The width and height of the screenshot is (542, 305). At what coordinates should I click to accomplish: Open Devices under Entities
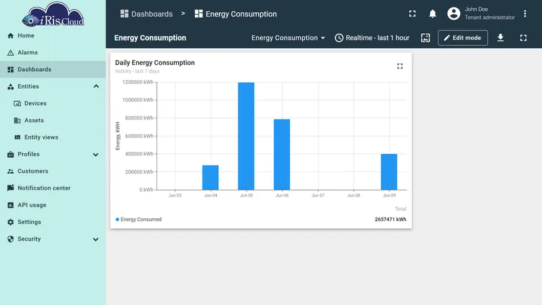click(x=53, y=104)
